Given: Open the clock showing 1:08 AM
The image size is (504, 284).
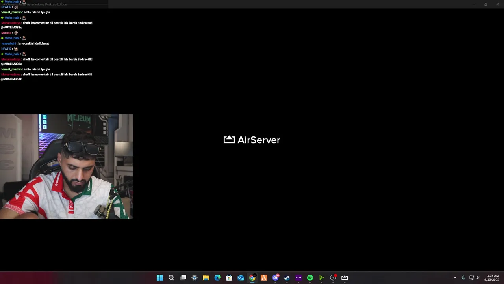Looking at the screenshot, I should pos(493,278).
